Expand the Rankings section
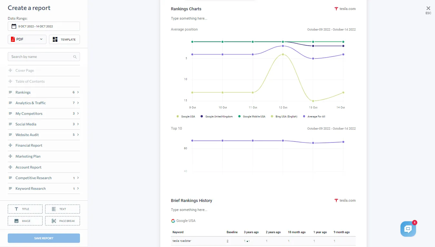Image resolution: width=435 pixels, height=247 pixels. 44,92
